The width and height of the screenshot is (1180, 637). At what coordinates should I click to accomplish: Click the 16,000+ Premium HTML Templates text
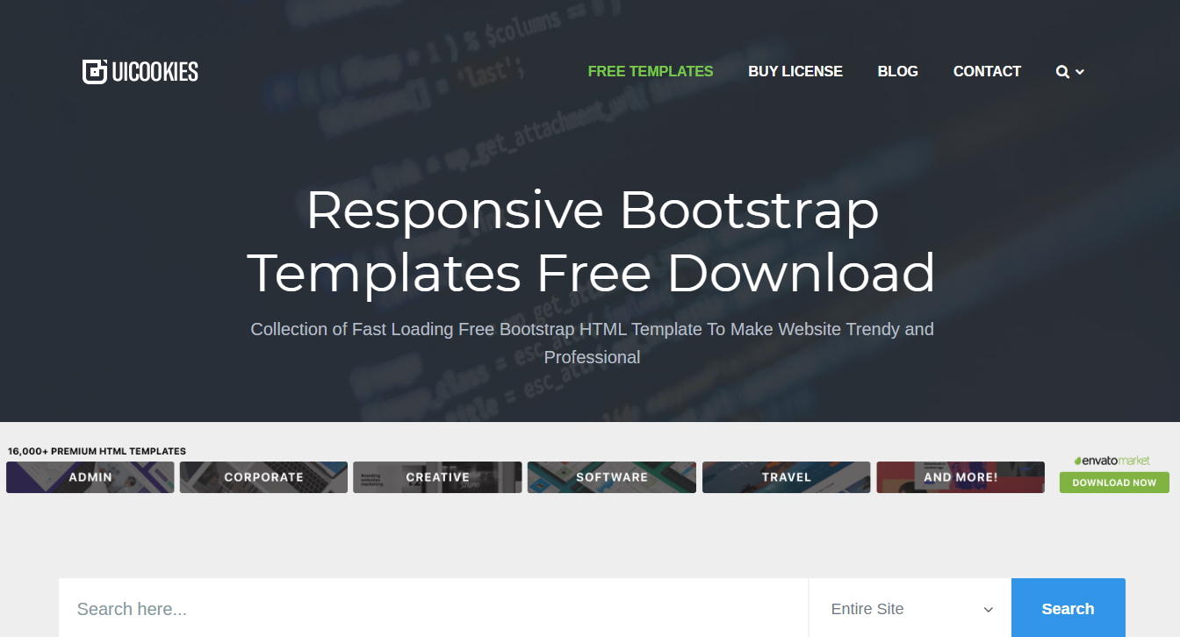pos(97,452)
